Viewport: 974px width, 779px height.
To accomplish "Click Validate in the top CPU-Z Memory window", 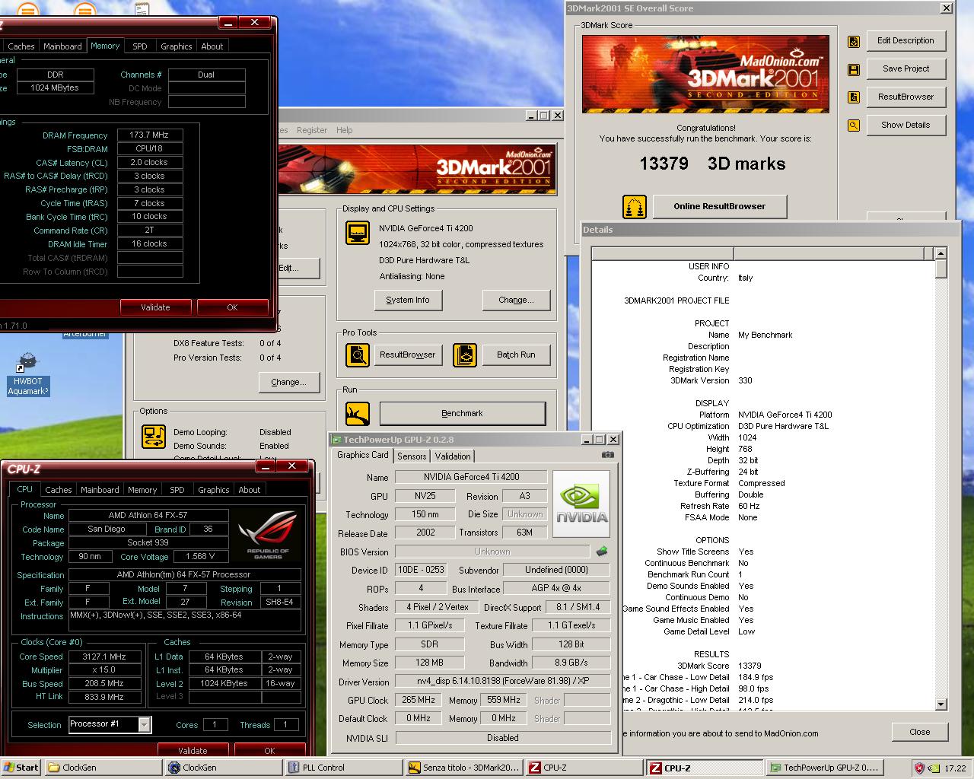I will click(155, 307).
